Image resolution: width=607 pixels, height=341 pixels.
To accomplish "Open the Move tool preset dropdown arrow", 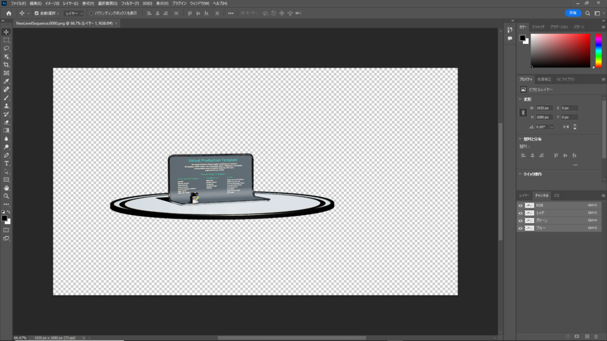I will 27,13.
